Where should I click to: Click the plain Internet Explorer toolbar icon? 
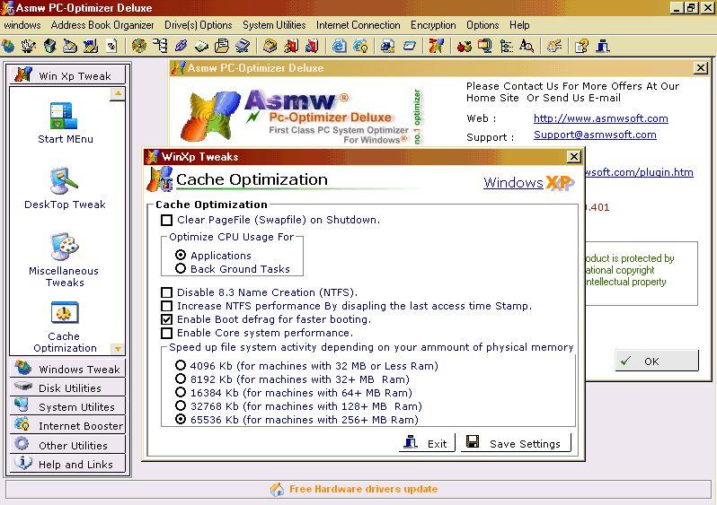click(x=339, y=46)
